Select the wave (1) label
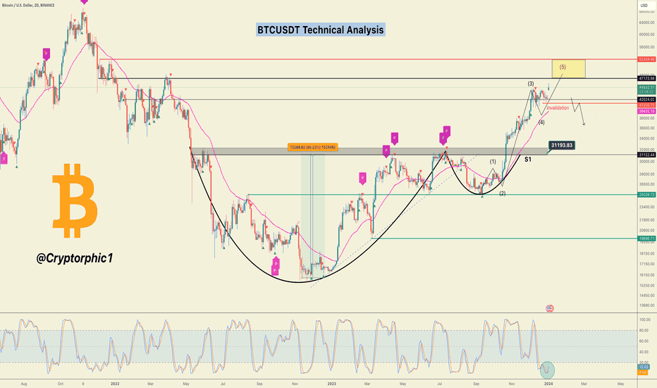 click(x=493, y=162)
